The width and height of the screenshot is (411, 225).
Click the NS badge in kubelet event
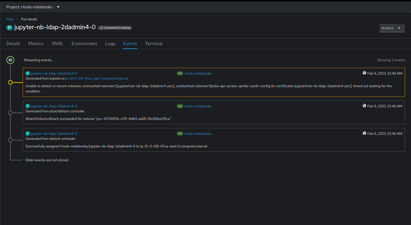(180, 73)
